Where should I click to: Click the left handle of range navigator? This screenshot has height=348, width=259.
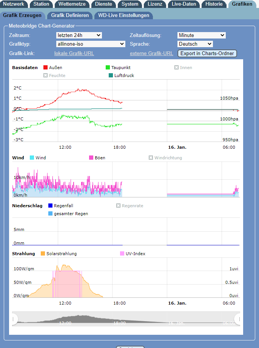click(14, 319)
